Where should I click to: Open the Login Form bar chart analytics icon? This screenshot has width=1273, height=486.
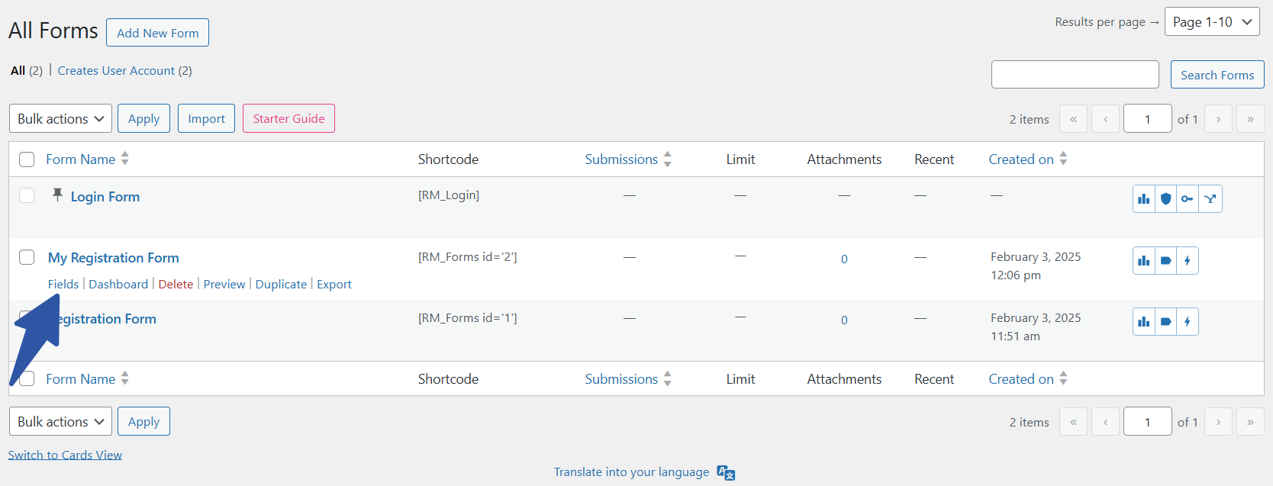tap(1143, 199)
